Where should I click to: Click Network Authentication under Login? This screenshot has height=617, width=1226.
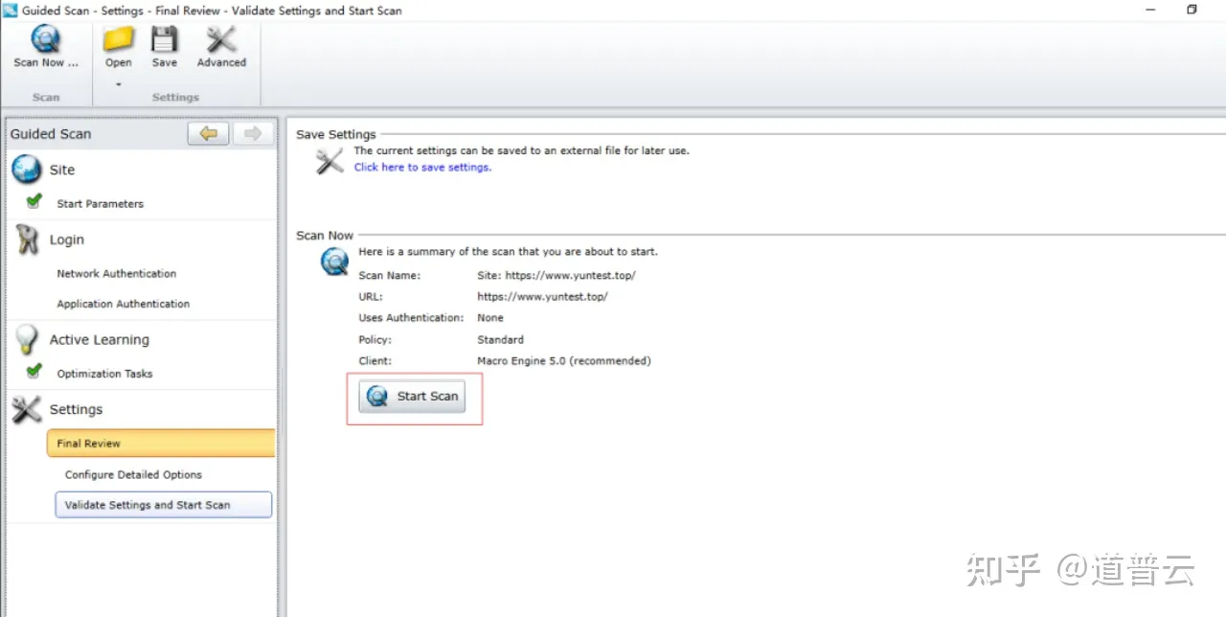point(117,273)
